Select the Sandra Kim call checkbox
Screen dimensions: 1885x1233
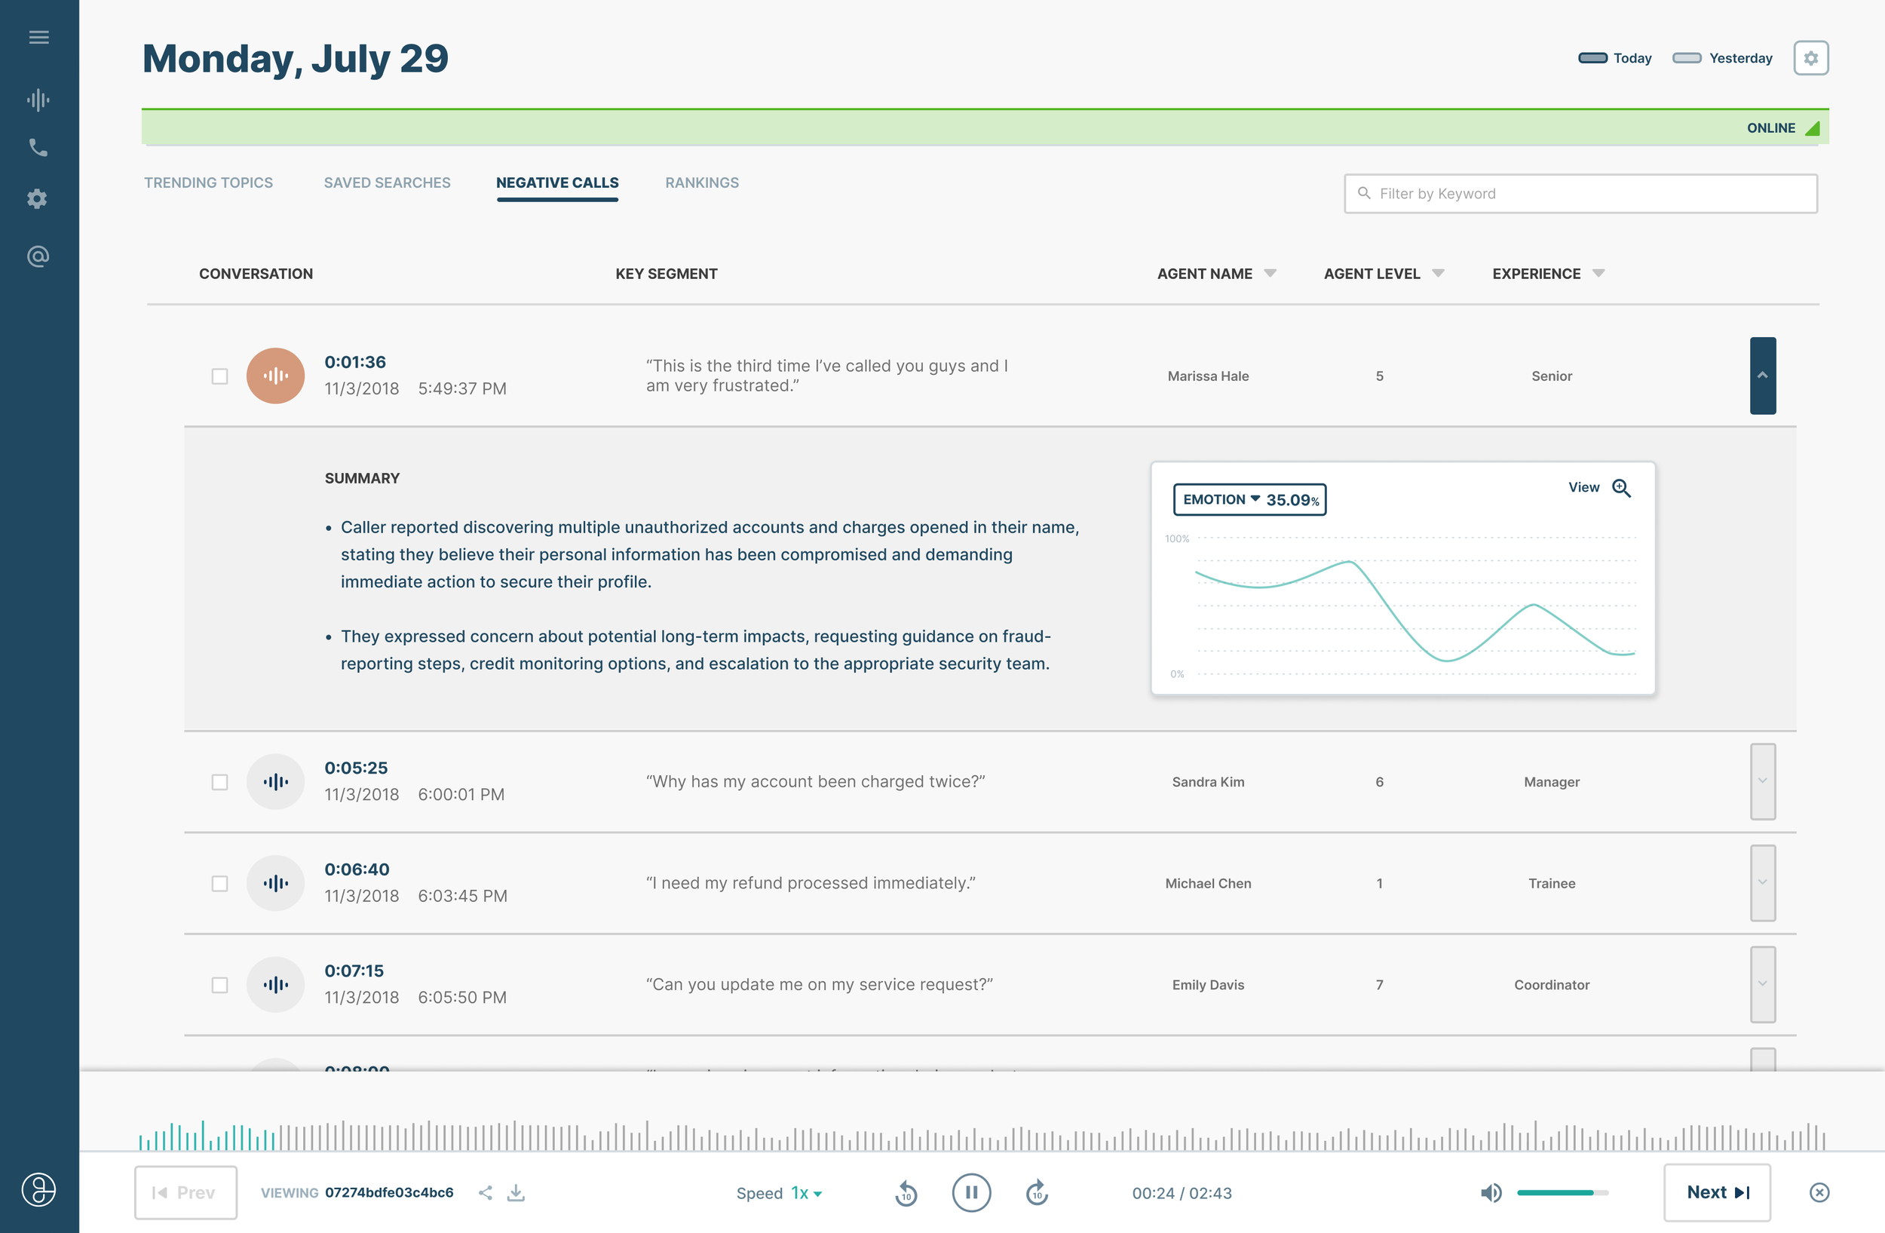(219, 782)
